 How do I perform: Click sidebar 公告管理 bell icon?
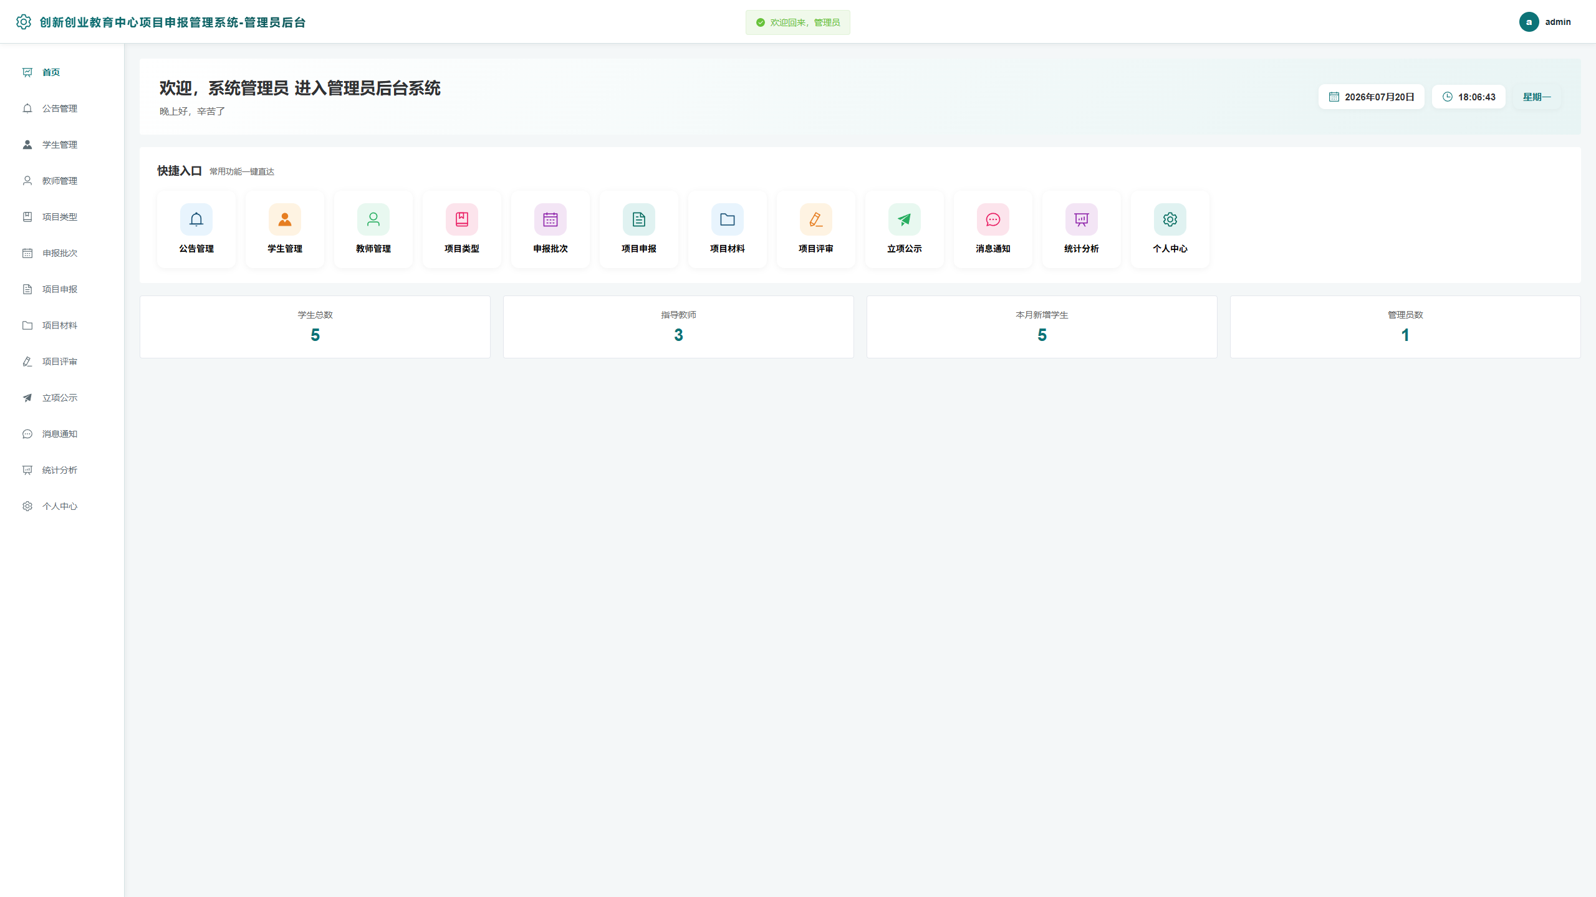(27, 108)
